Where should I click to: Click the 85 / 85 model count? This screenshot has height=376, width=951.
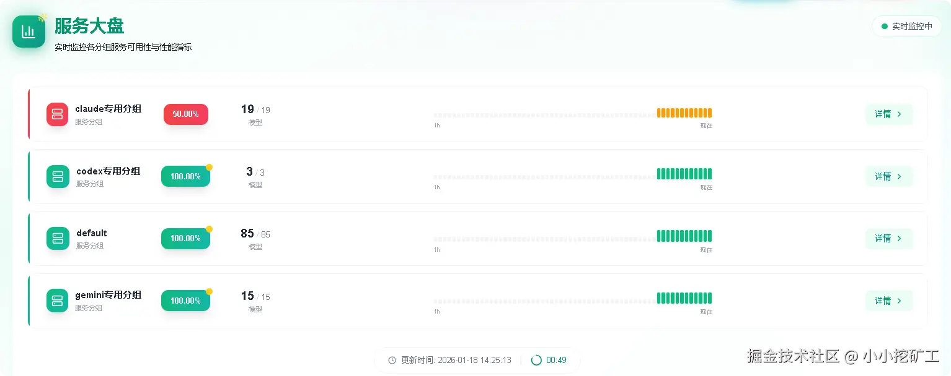[255, 234]
